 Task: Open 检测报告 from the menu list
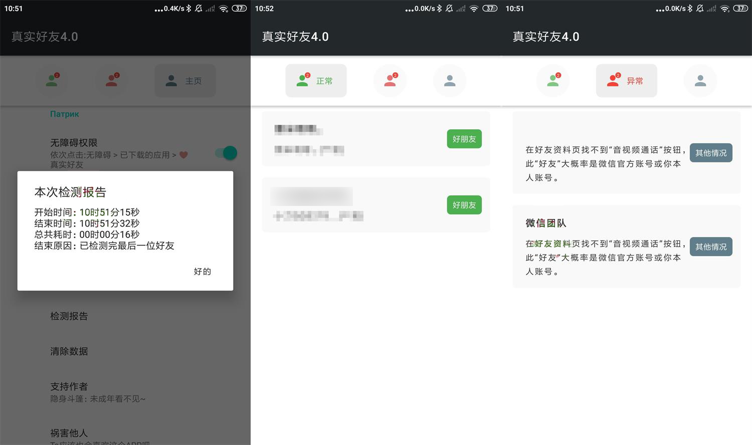point(68,316)
